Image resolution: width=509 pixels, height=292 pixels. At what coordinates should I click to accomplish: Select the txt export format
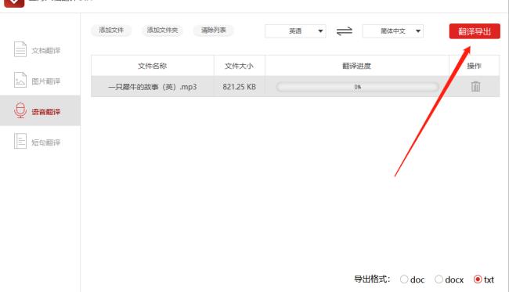pyautogui.click(x=478, y=279)
